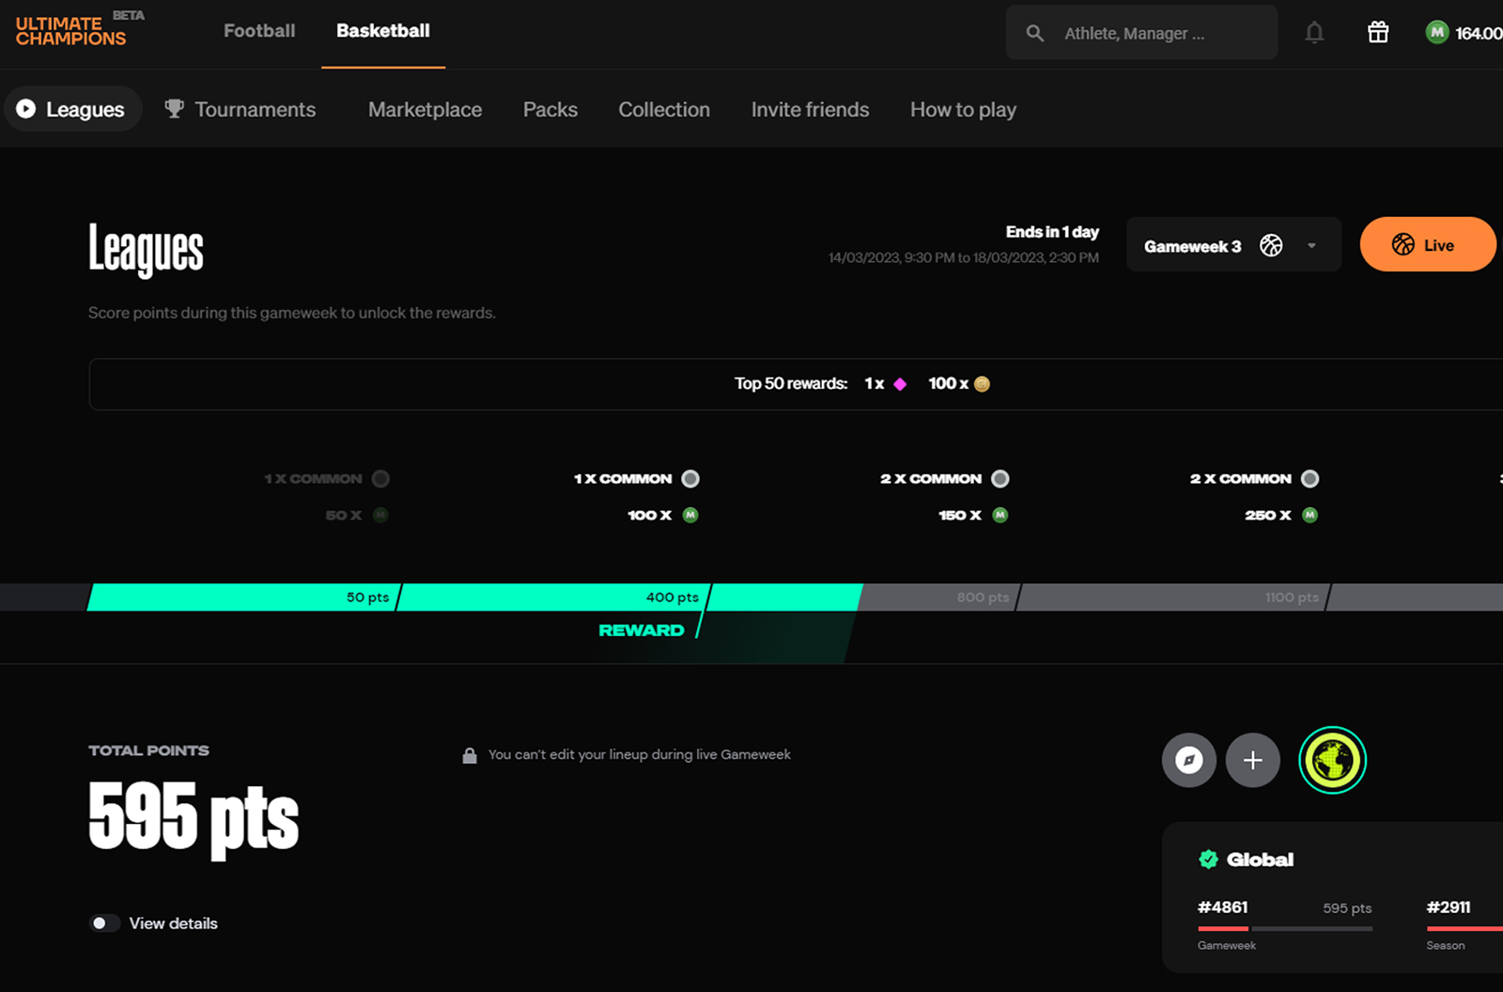Open the Packs section
Viewport: 1503px width, 992px height.
[x=550, y=110]
